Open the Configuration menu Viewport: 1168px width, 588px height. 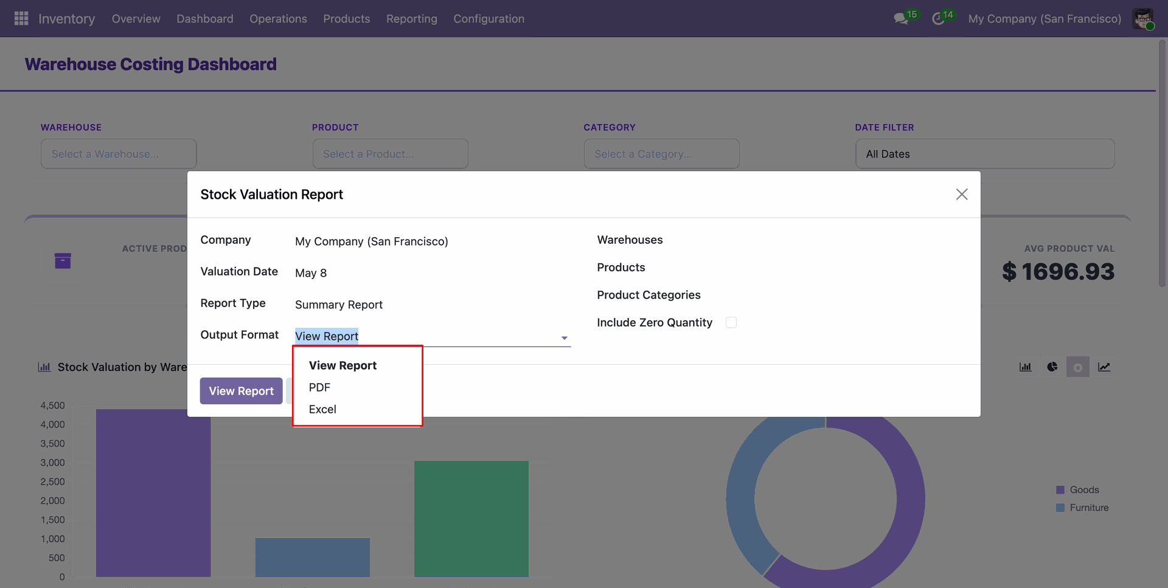coord(488,19)
